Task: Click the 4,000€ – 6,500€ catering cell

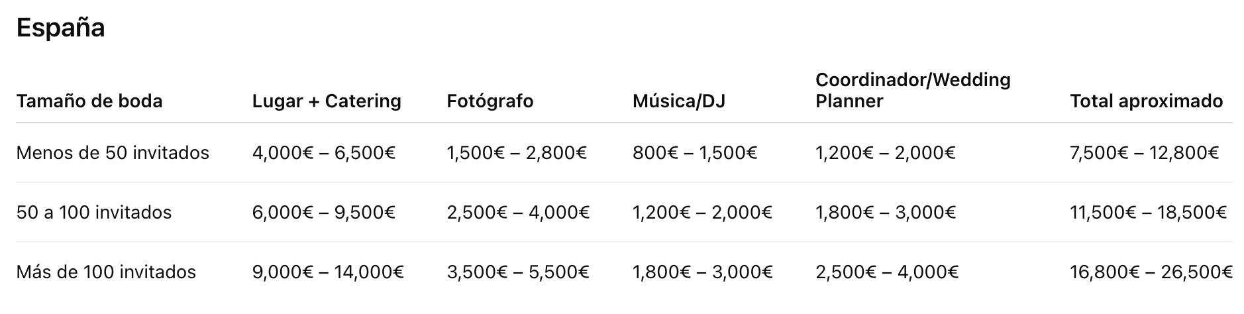Action: point(324,153)
